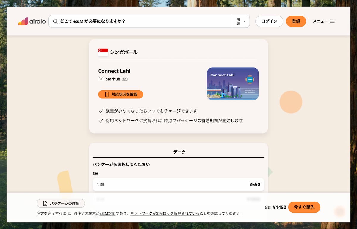Switch to the データ tab
The image size is (357, 229).
179,152
